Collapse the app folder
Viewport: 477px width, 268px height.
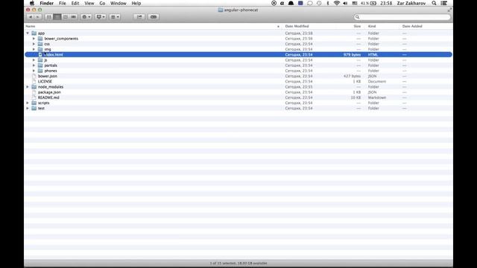coord(28,33)
